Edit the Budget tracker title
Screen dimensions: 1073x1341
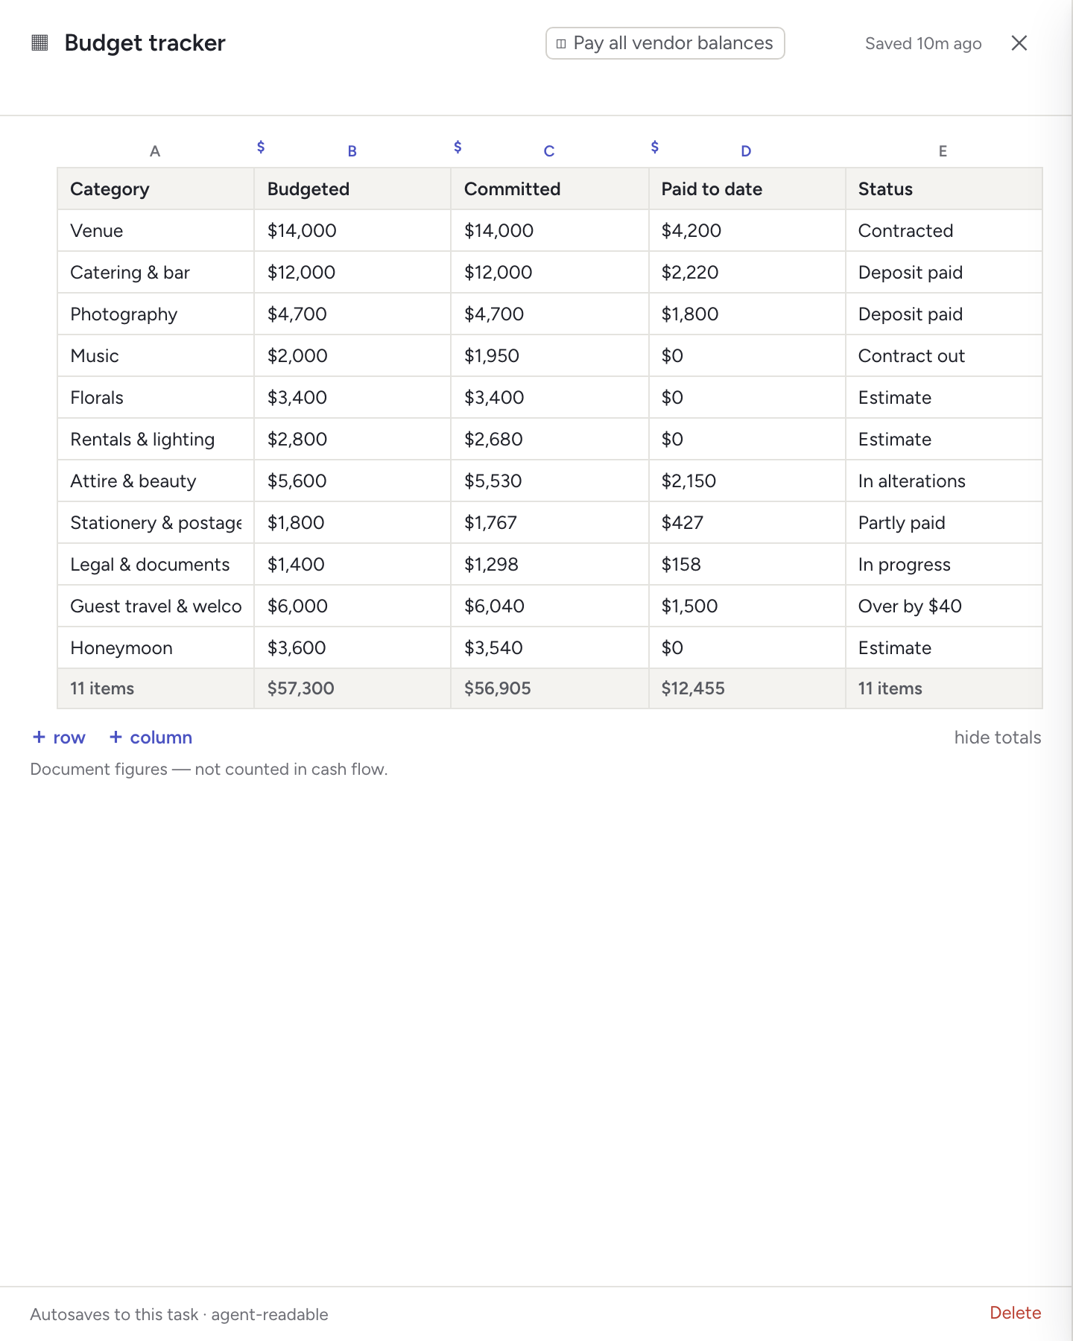coord(145,43)
